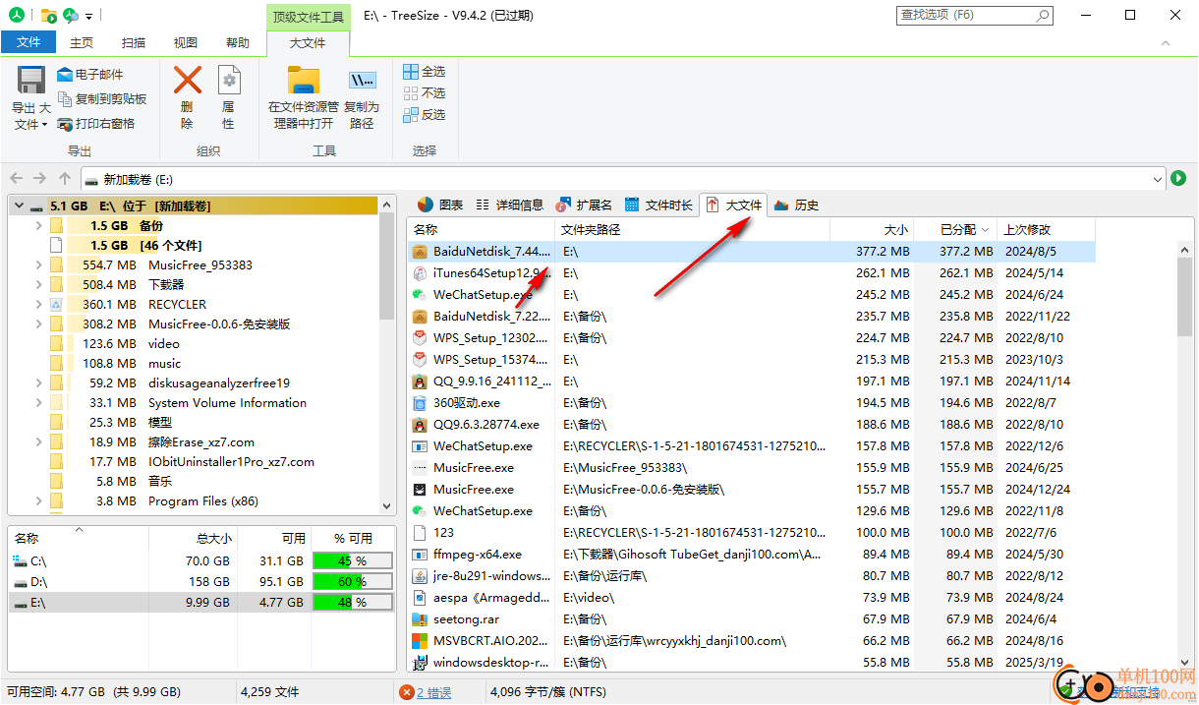This screenshot has height=705, width=1199.
Task: Open the 图表 (Chart) tab
Action: coord(439,205)
